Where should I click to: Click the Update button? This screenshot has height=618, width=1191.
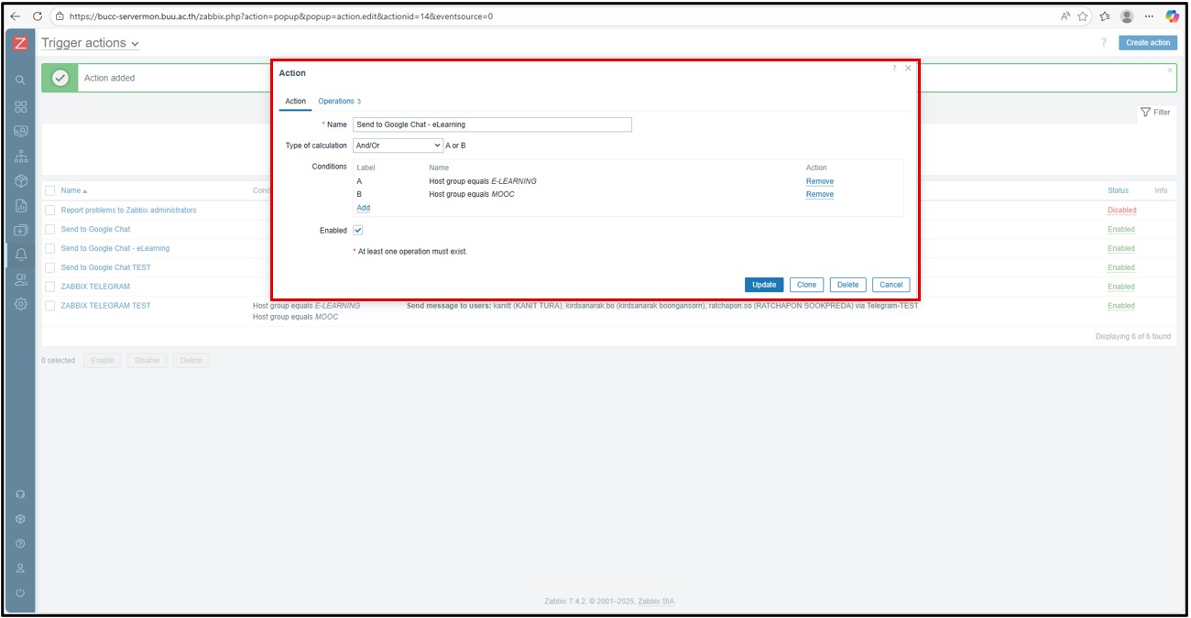coord(764,285)
